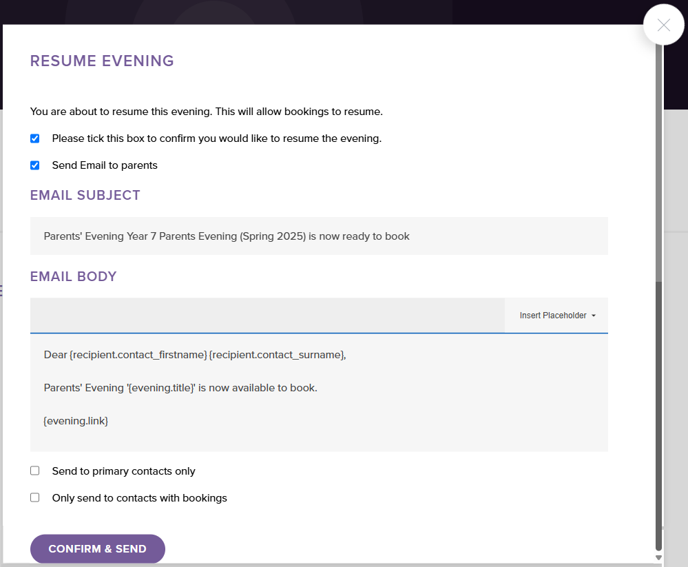Image resolution: width=688 pixels, height=567 pixels.
Task: Click the EMAIL SUBJECT heading
Action: 85,195
